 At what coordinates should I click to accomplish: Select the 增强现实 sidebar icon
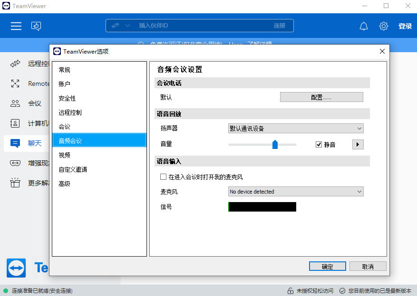(15, 163)
